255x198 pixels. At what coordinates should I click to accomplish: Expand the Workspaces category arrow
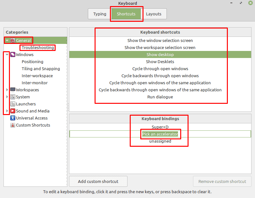pyautogui.click(x=7, y=90)
